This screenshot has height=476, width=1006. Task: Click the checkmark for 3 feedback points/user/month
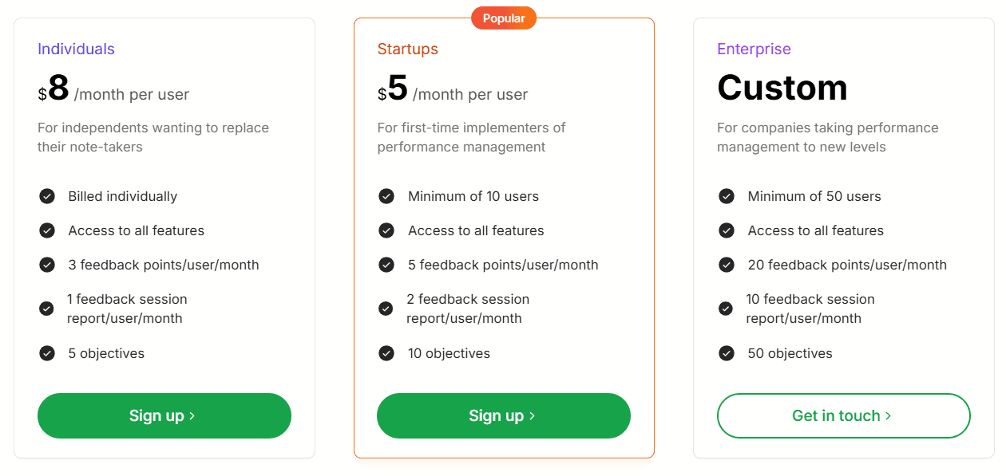46,265
